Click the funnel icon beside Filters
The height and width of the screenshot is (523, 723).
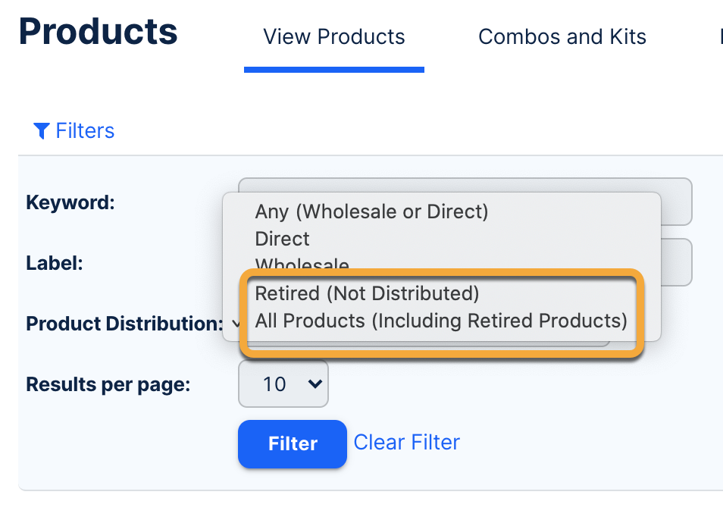click(41, 131)
